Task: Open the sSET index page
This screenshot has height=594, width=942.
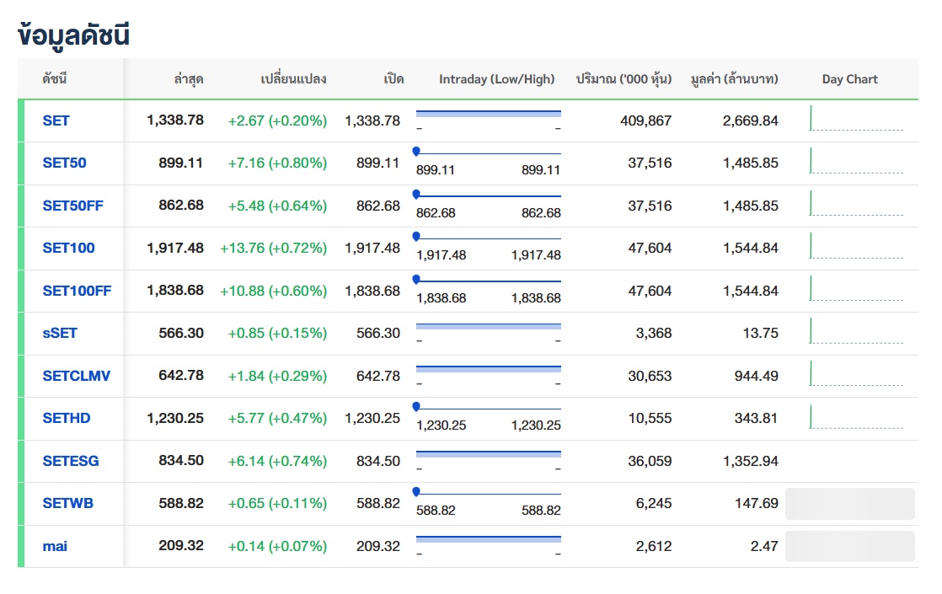Action: coord(60,333)
